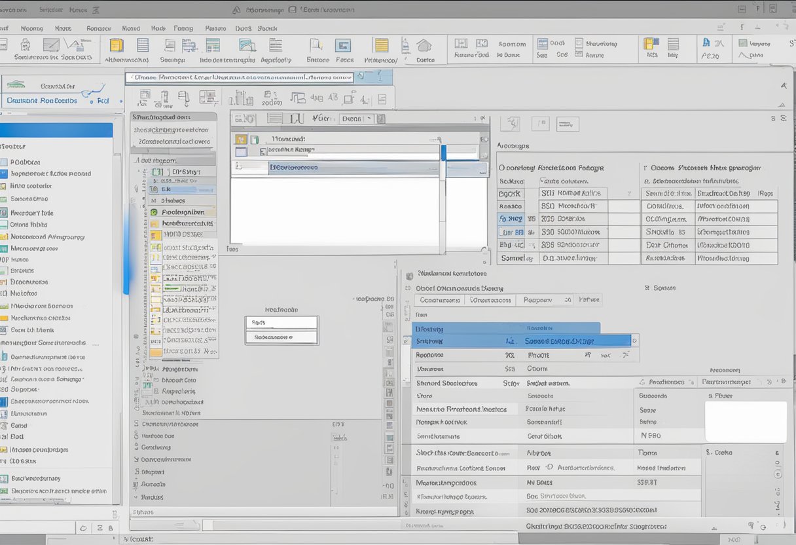Open the flag notification icon in the title bar
The image size is (796, 545).
click(x=757, y=9)
